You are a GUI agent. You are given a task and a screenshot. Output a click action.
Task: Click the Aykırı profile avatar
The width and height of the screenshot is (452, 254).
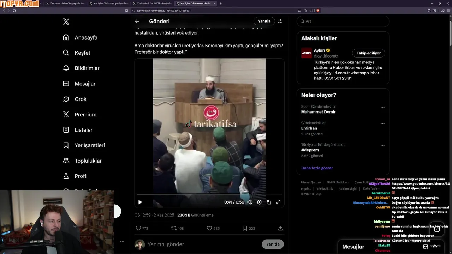307,53
